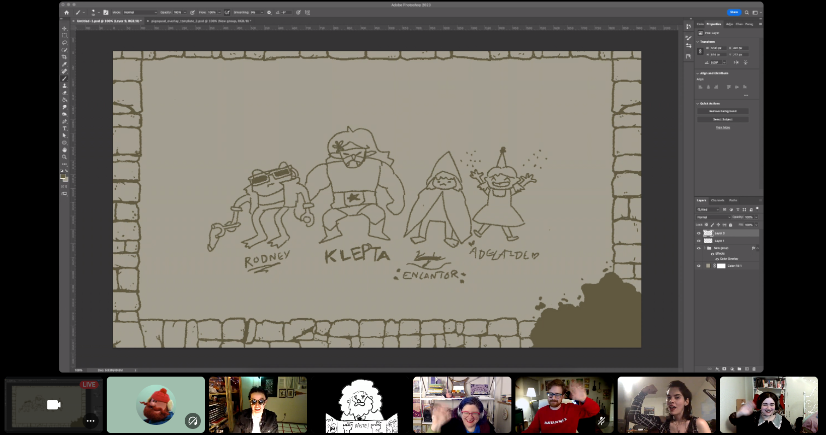Viewport: 826px width, 435px height.
Task: Switch to the Channels tab
Action: [718, 200]
